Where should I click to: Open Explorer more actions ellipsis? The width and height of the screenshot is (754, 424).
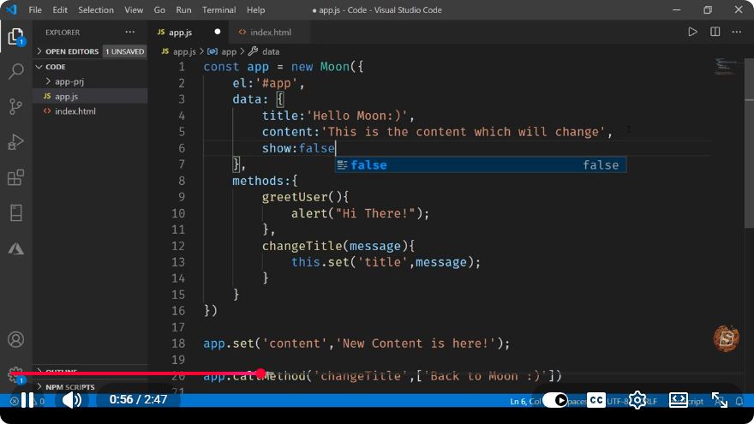[x=130, y=33]
